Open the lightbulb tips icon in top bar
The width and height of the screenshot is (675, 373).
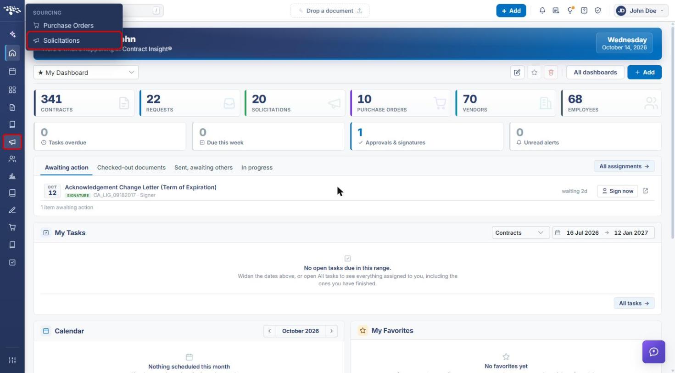(570, 11)
